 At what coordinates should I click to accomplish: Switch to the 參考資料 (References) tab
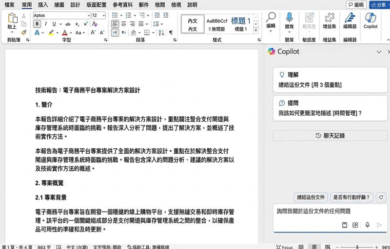[x=123, y=5]
